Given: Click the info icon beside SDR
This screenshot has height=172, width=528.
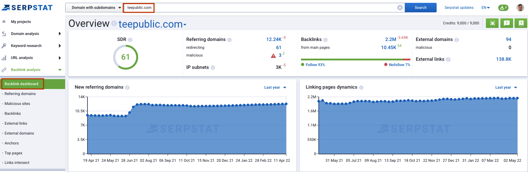Looking at the screenshot, I should [x=130, y=40].
